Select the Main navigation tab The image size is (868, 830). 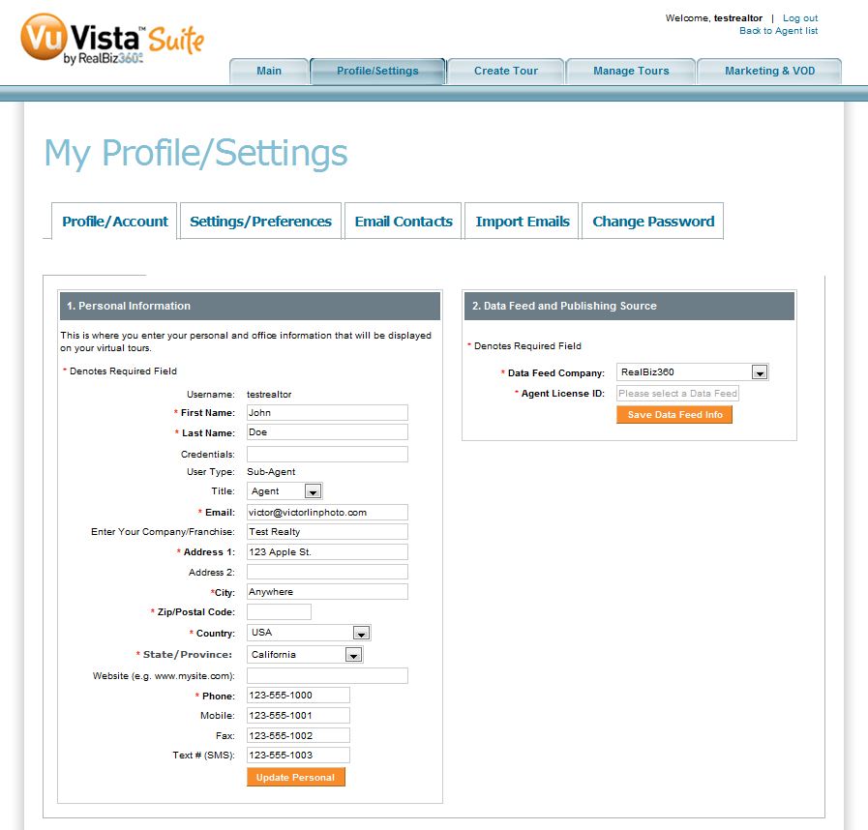(269, 71)
